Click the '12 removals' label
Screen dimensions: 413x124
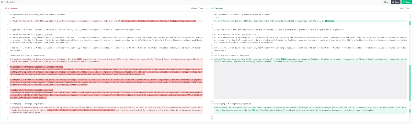click(x=12, y=8)
